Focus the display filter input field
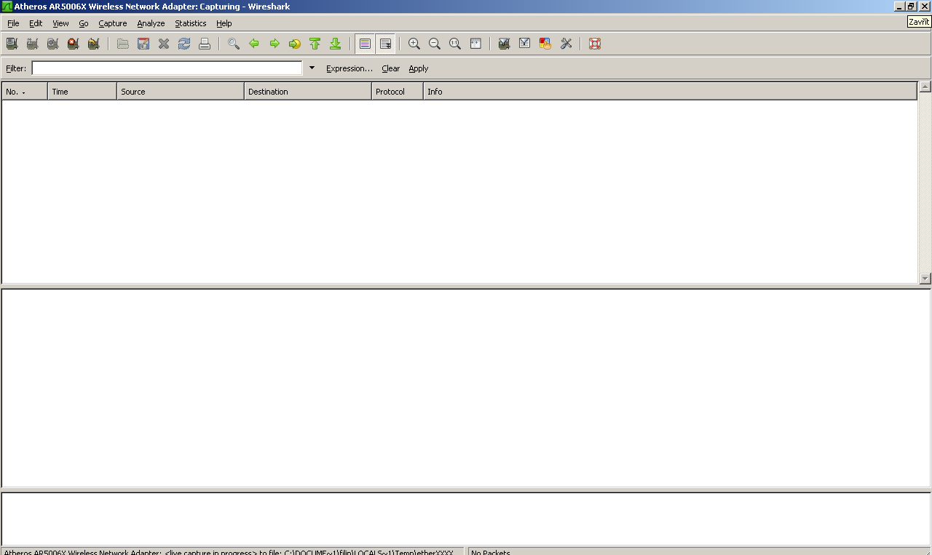This screenshot has height=555, width=932. (x=167, y=68)
